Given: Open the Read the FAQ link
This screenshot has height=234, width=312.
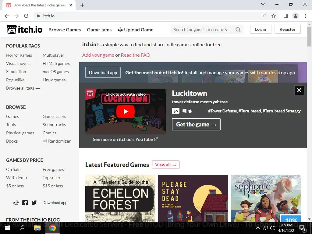Looking at the screenshot, I should 136,55.
